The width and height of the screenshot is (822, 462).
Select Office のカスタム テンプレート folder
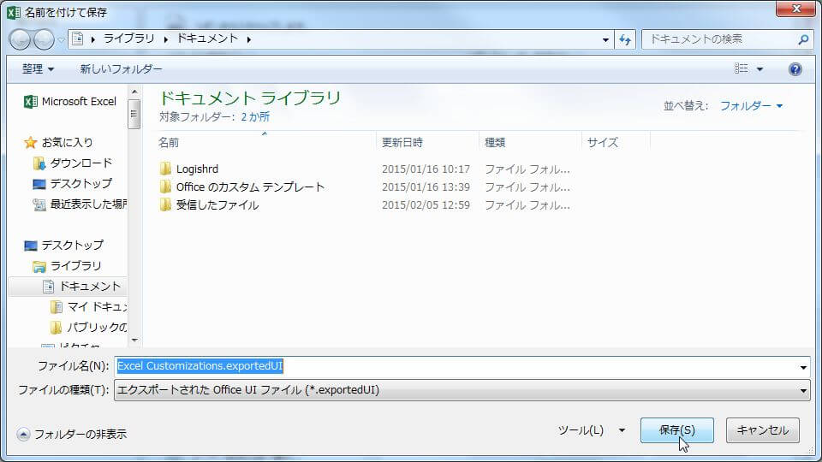click(x=249, y=187)
